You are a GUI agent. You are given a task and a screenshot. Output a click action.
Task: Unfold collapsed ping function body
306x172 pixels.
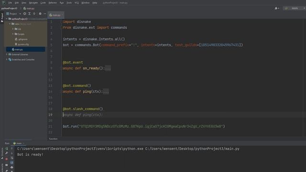point(106,91)
